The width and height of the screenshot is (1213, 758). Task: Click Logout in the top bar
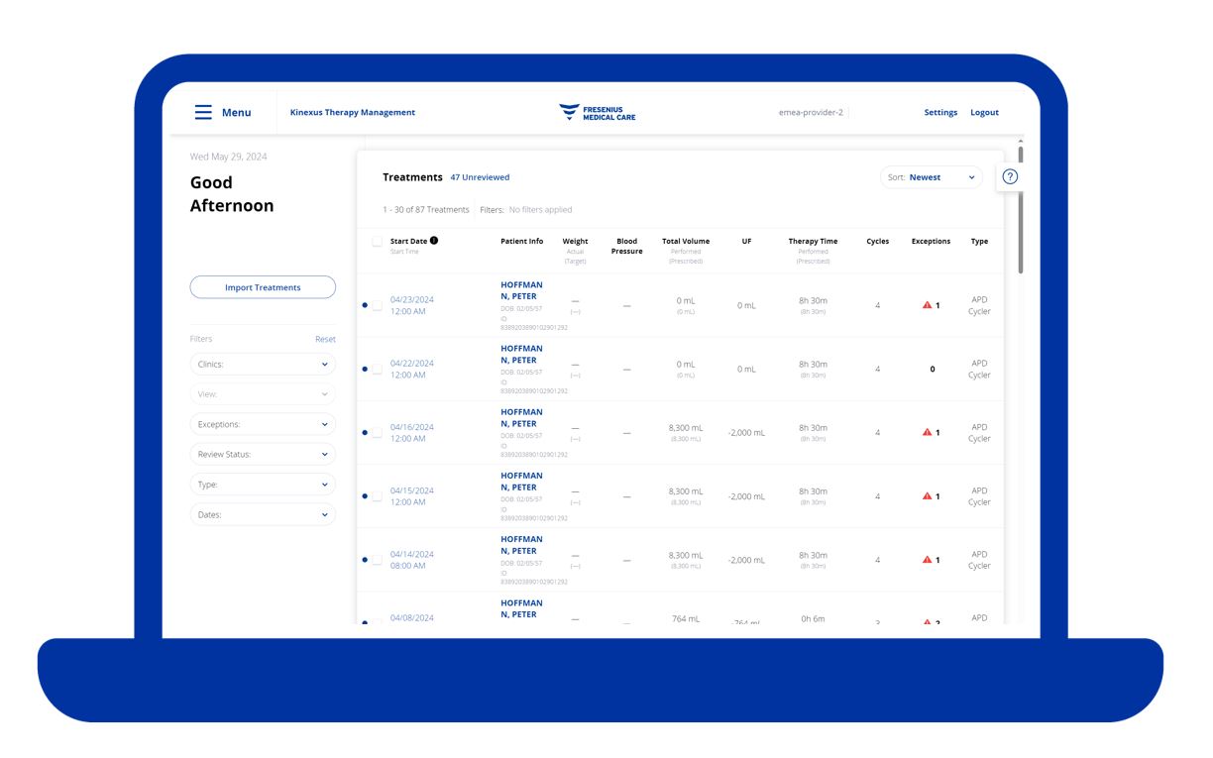(x=985, y=112)
